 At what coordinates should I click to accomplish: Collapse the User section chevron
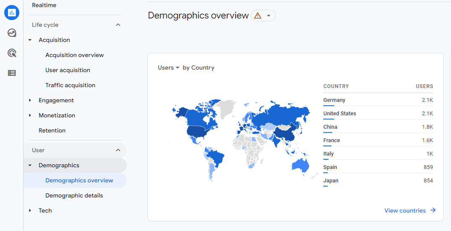(118, 150)
